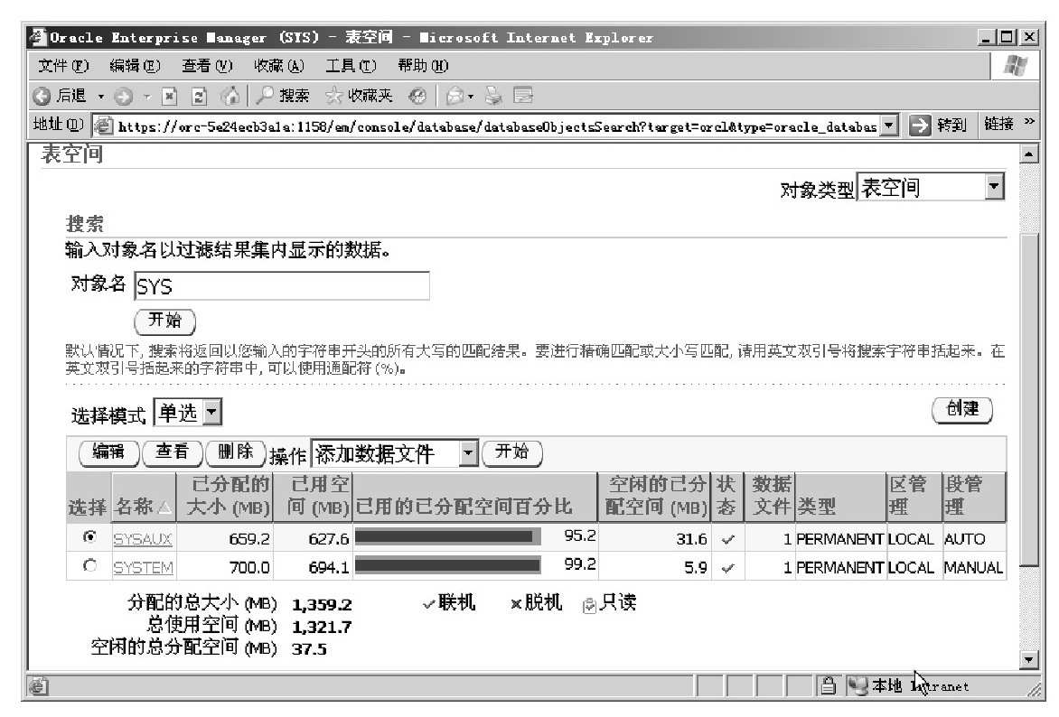Open the Back button history dropdown
Viewport: 1059px width, 717px height.
point(100,98)
